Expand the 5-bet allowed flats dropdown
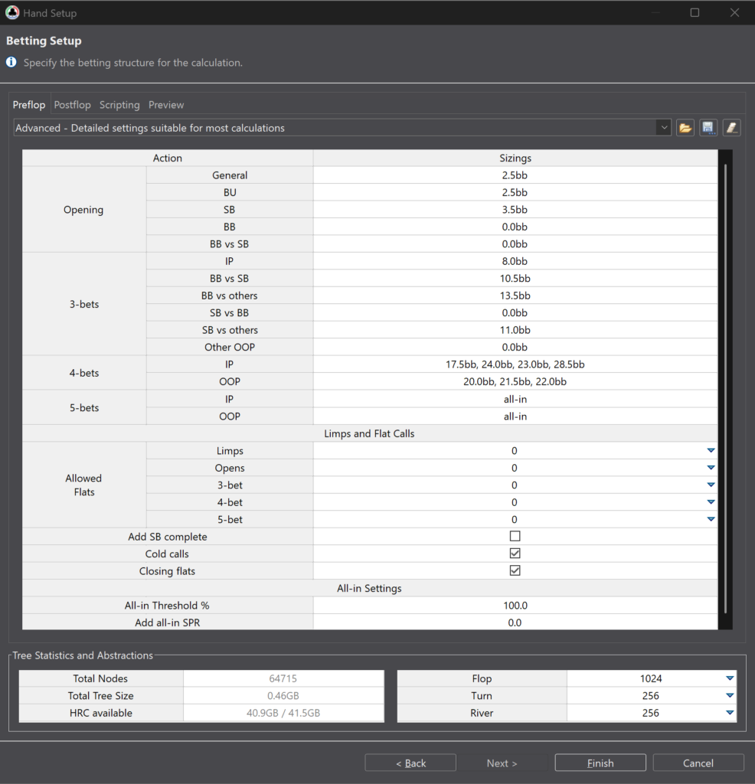The width and height of the screenshot is (755, 784). (711, 519)
